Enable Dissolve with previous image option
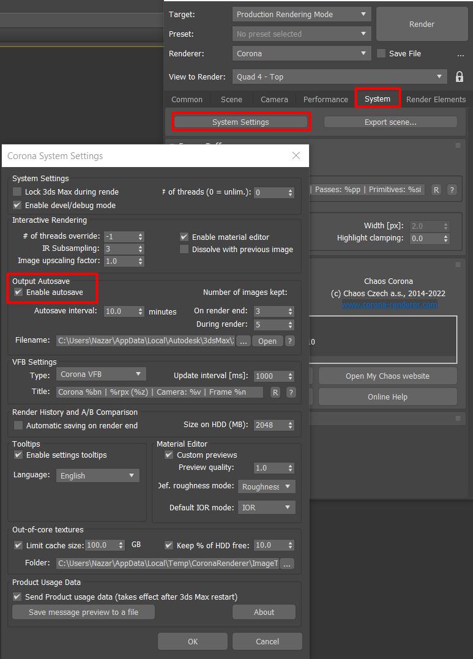 [x=184, y=249]
